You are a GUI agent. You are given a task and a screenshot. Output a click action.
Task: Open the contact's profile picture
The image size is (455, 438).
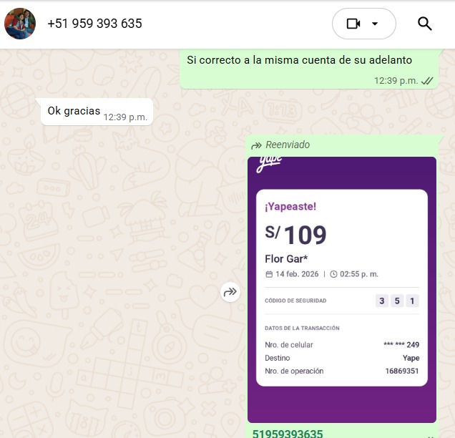coord(20,24)
